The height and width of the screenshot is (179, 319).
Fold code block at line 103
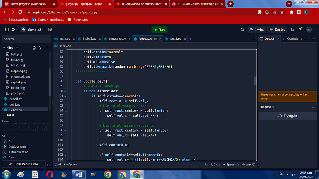(x=65, y=155)
